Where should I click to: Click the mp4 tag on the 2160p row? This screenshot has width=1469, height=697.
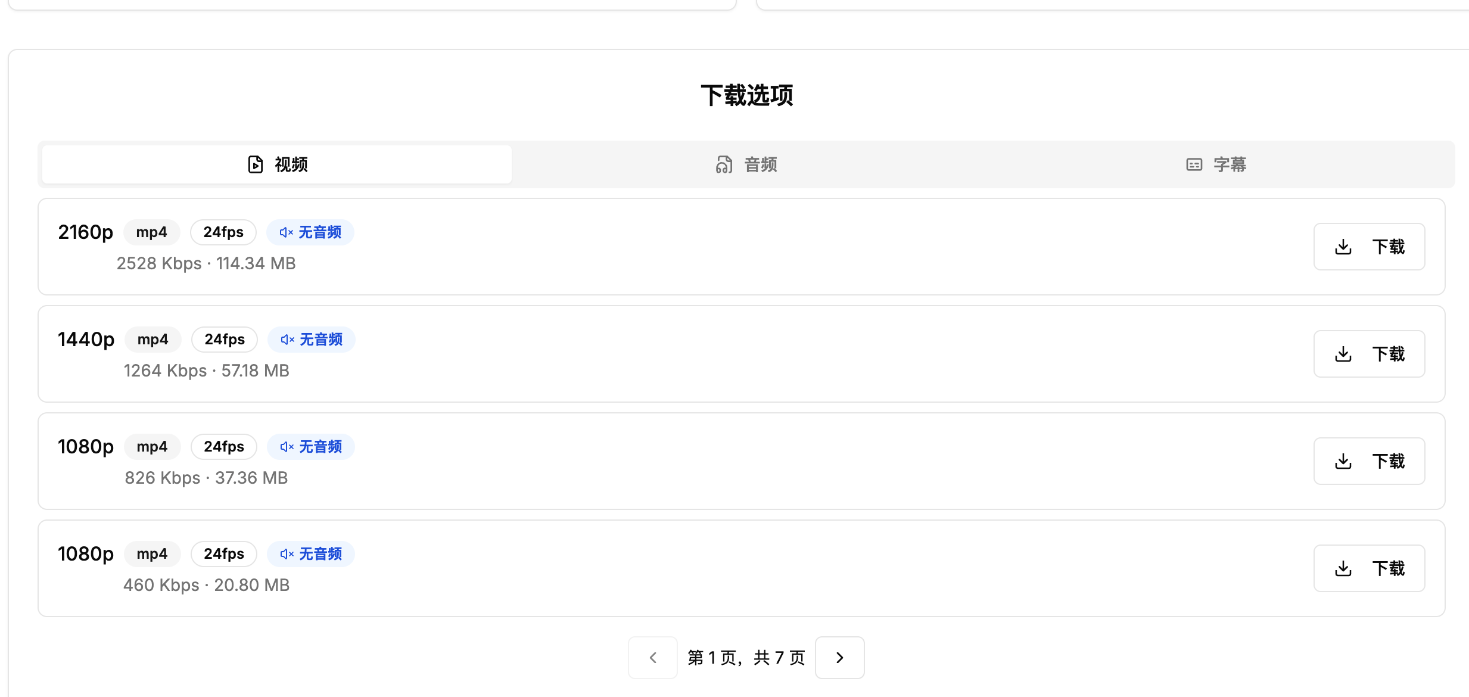151,232
